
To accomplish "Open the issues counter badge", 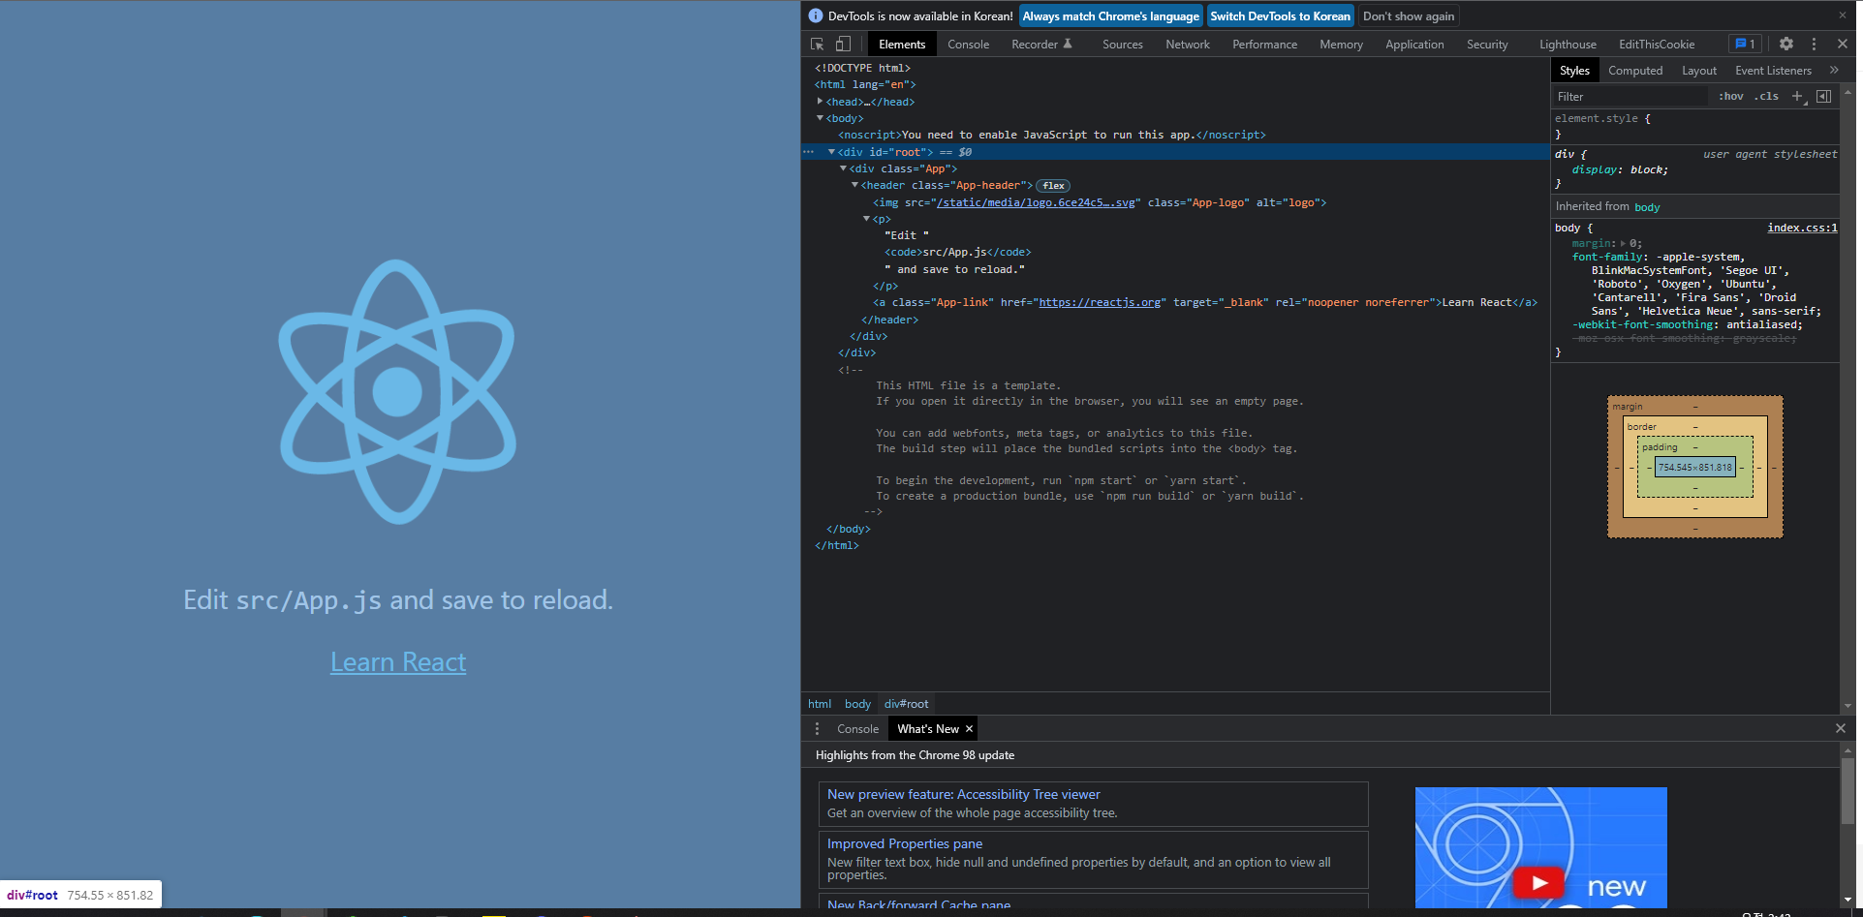I will [1745, 45].
